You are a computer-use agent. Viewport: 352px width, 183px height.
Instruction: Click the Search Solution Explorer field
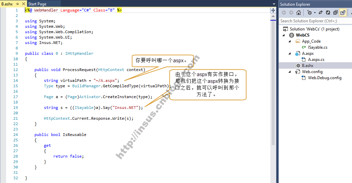314,21
